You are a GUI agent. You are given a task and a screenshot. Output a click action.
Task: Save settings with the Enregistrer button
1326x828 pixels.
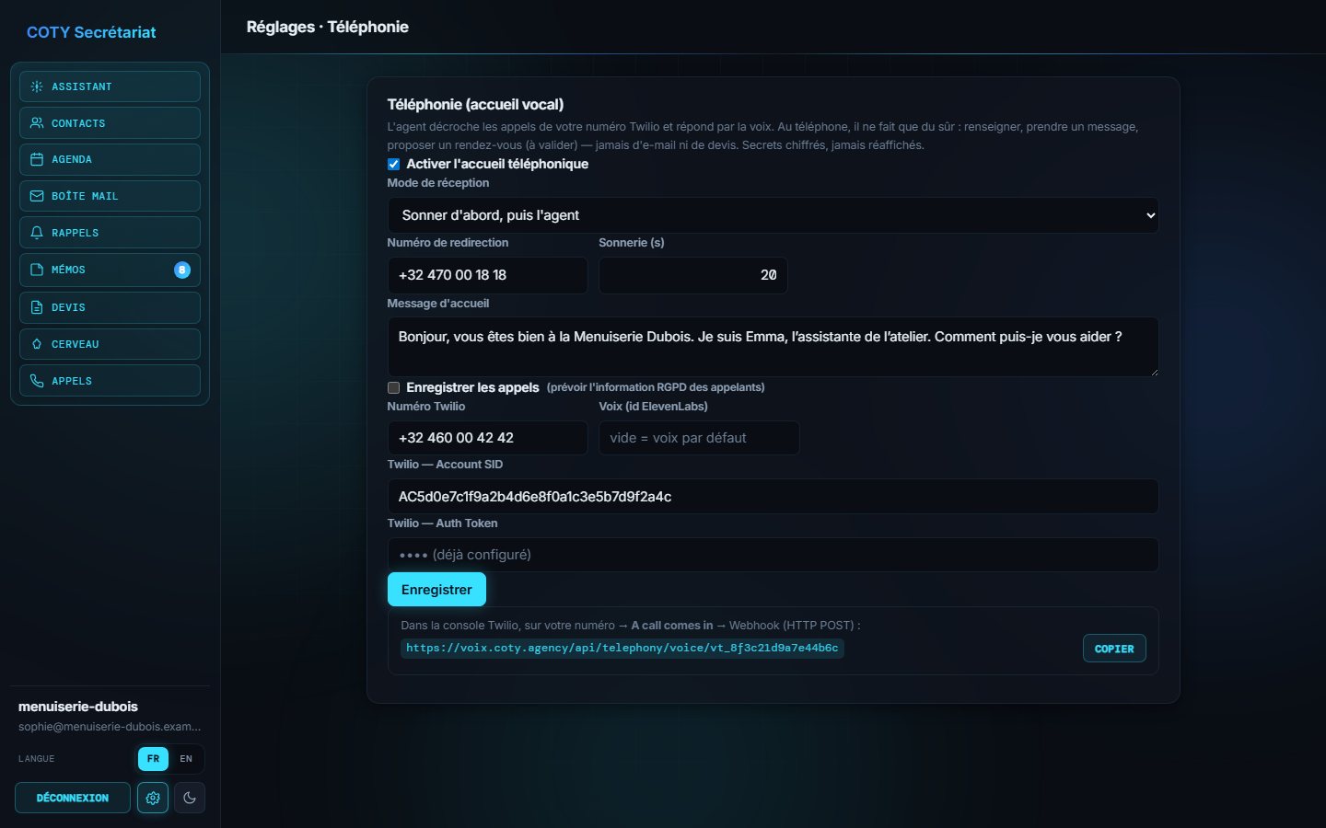click(436, 590)
